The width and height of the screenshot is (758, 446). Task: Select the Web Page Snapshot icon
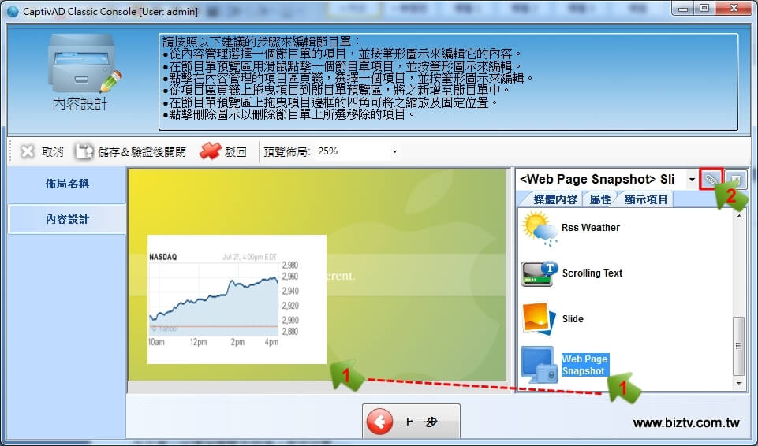tap(538, 365)
